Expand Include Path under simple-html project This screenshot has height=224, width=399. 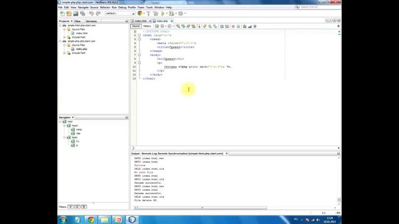tap(65, 37)
